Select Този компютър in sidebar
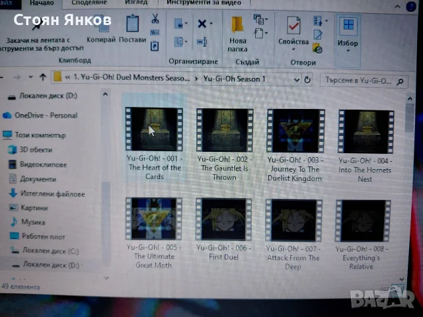Image resolution: width=423 pixels, height=317 pixels. pos(34,135)
